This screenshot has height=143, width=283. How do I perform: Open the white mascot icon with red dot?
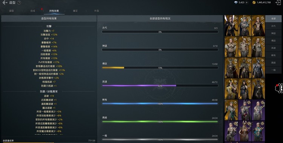point(279,88)
